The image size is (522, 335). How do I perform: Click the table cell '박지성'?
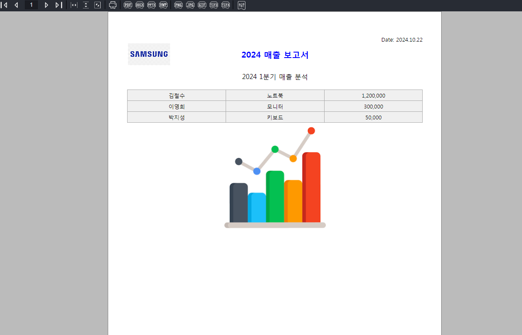pos(176,117)
